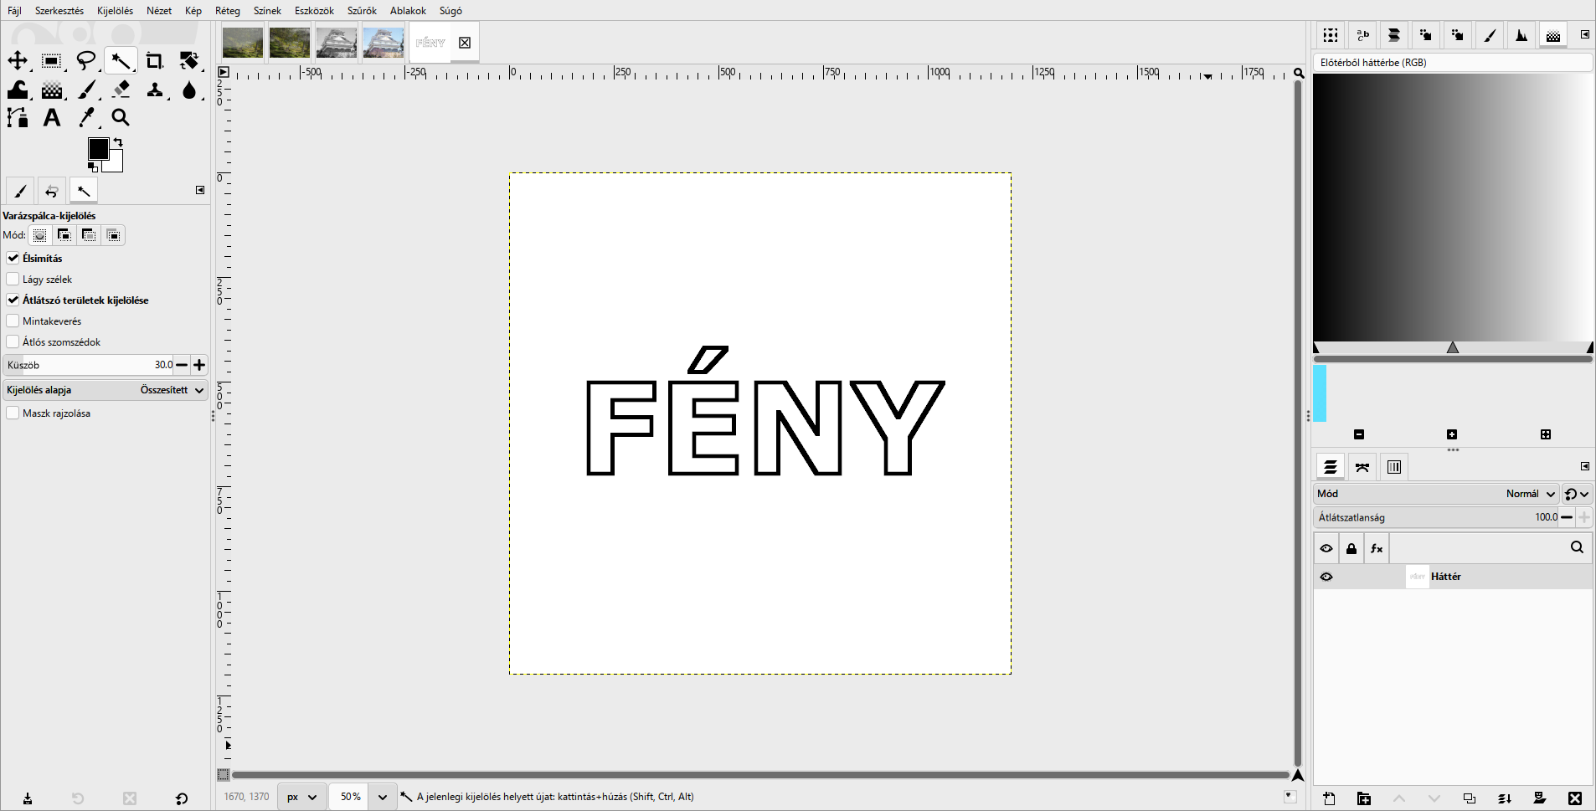Open the layer Mód Normál dropdown
Screen dimensions: 1596x811
point(1435,494)
